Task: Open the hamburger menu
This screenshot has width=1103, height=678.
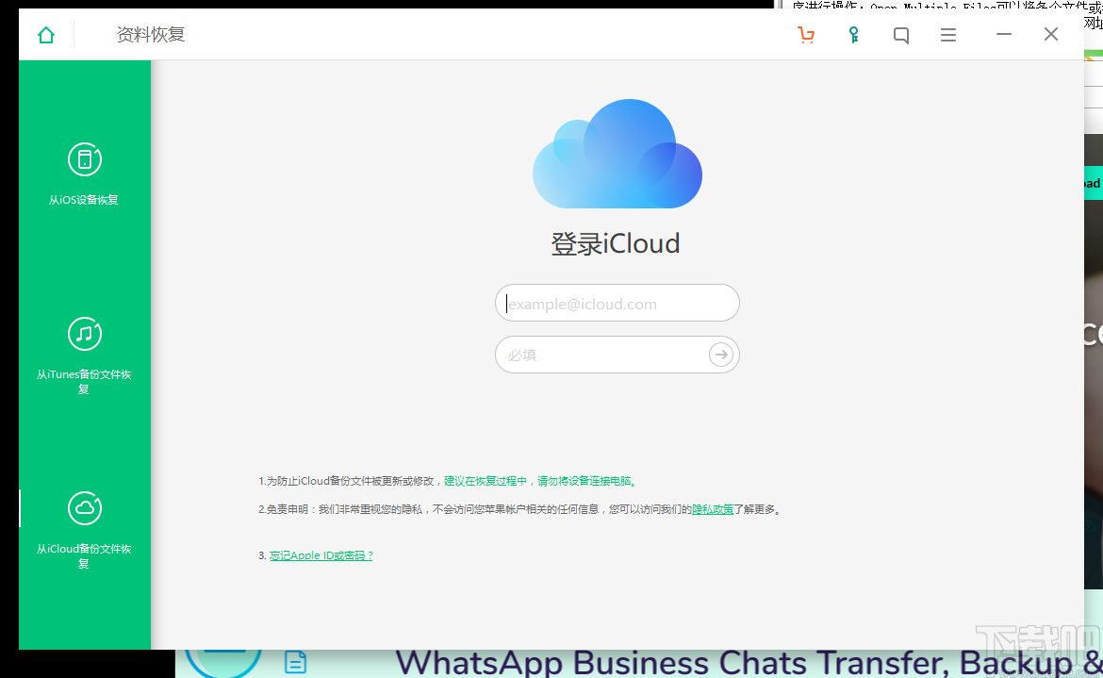Action: point(948,35)
